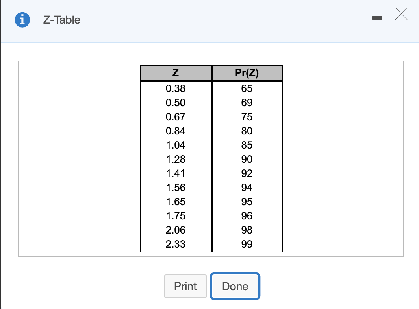Select the Z column header
Image resolution: width=419 pixels, height=309 pixels.
(176, 73)
